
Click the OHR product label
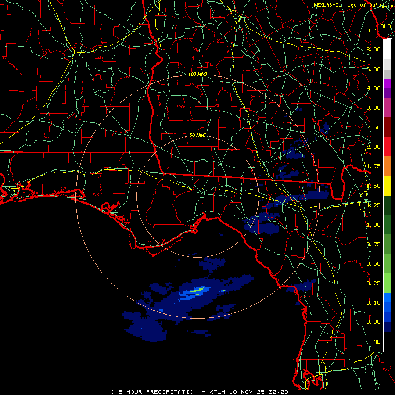click(x=386, y=26)
